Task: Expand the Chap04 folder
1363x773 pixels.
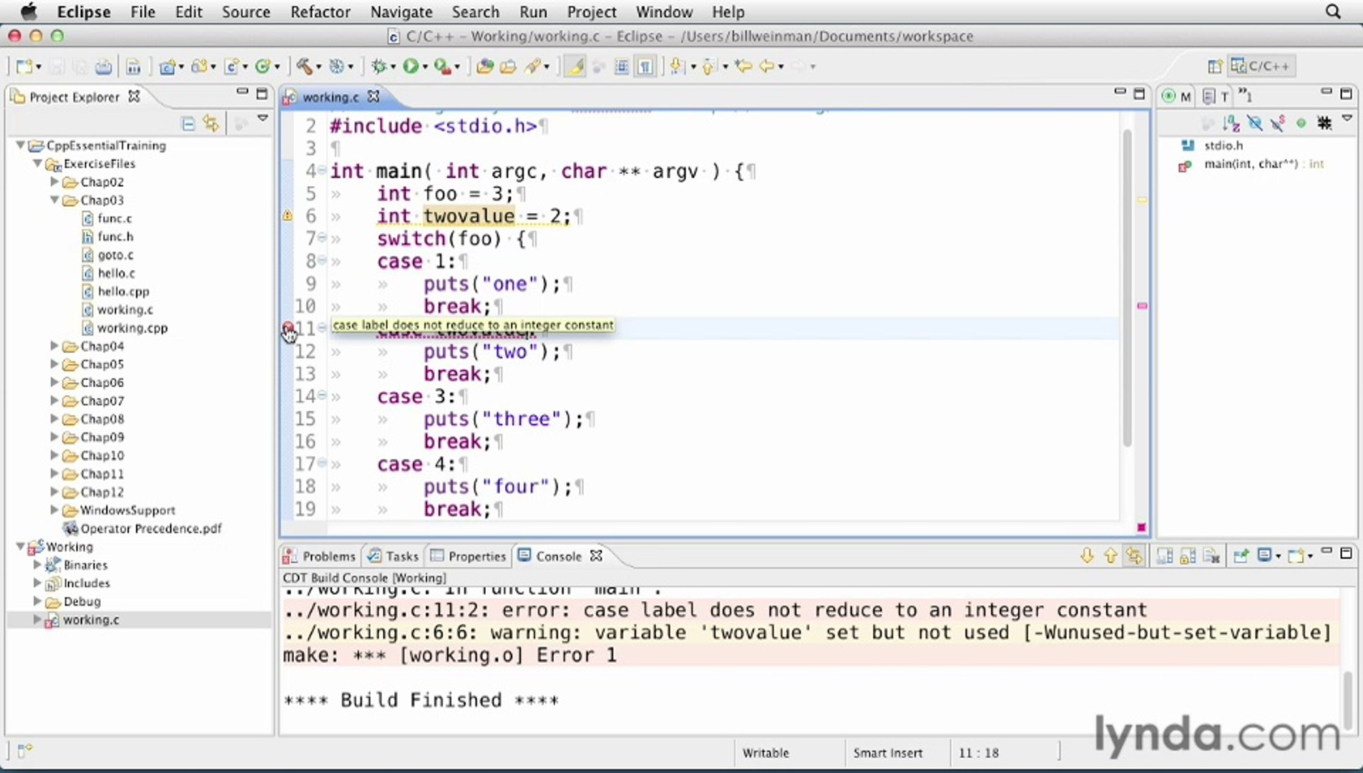Action: (x=54, y=346)
